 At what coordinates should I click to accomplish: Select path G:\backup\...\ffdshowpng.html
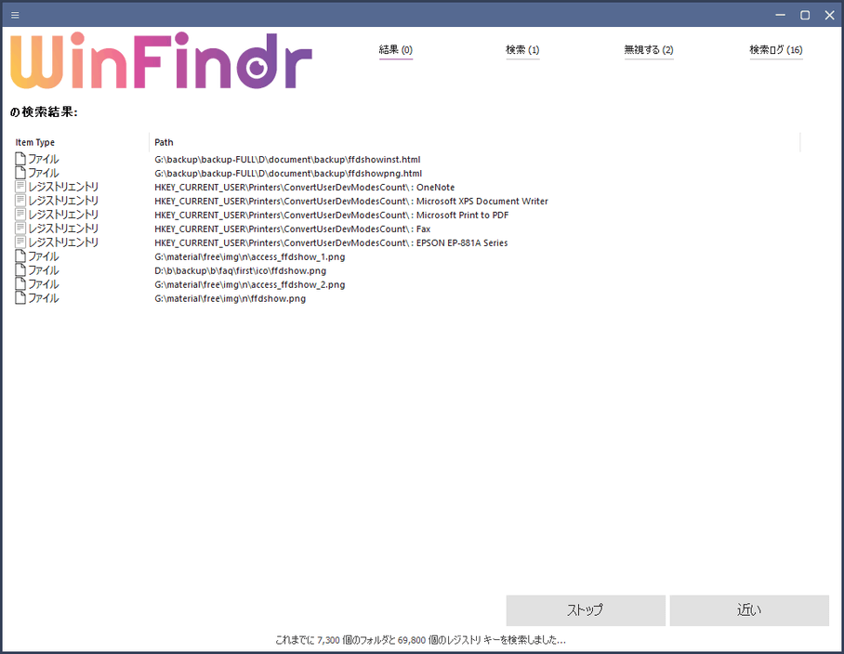(x=288, y=174)
